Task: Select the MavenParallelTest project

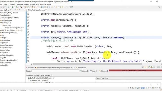Action: 6,48
